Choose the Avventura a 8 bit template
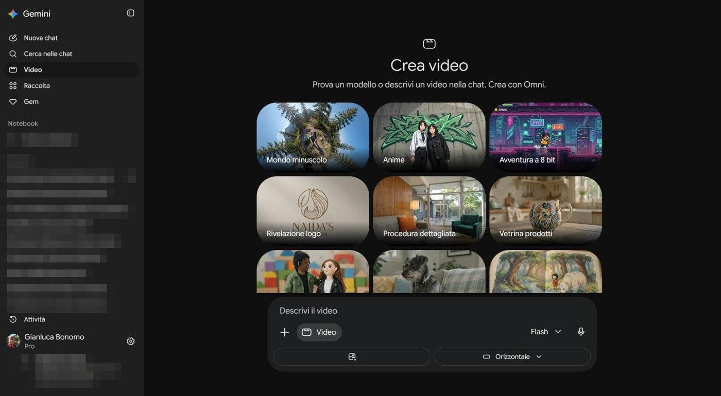The height and width of the screenshot is (396, 721). [545, 137]
